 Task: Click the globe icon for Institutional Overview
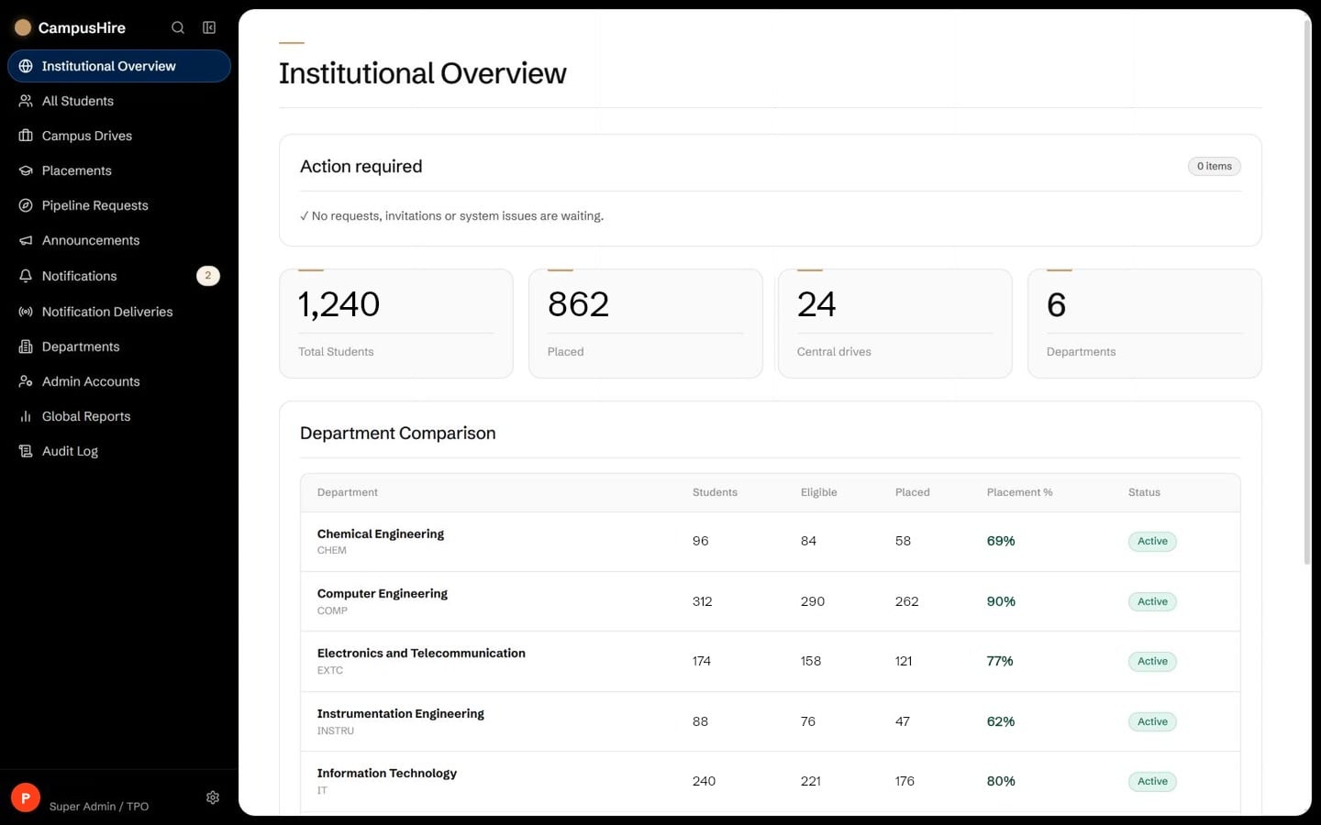tap(26, 66)
